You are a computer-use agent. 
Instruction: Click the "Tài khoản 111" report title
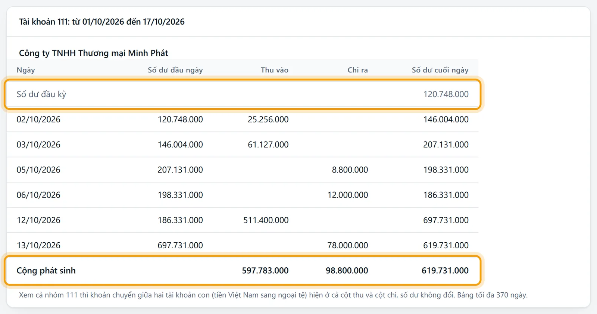[102, 22]
